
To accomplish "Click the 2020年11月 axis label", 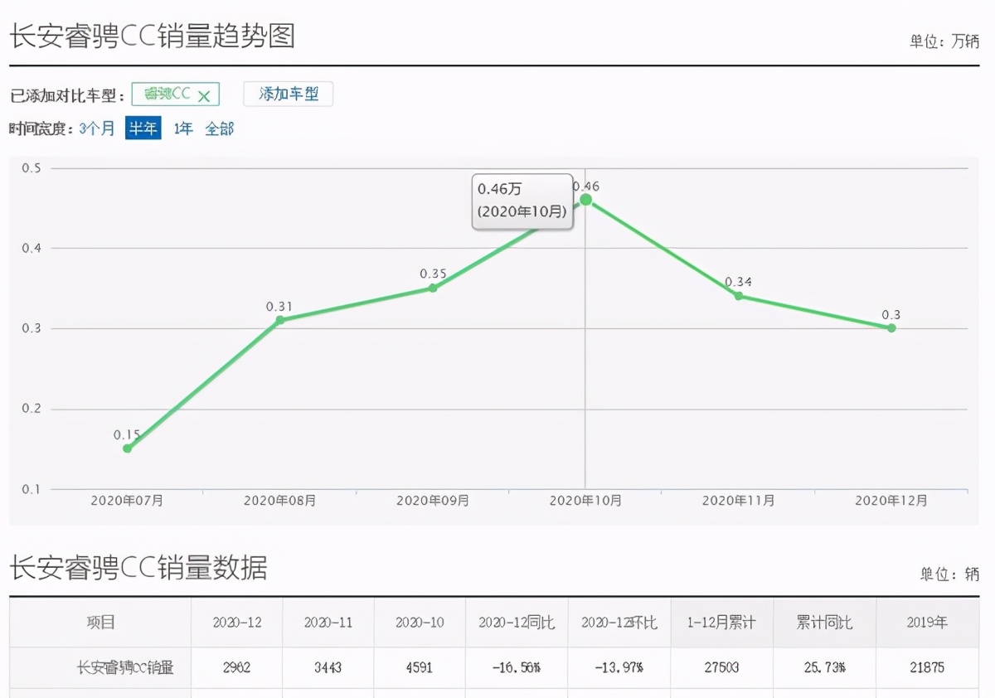I will click(739, 501).
